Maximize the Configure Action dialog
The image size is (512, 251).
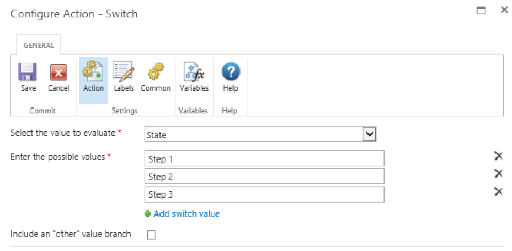(481, 10)
